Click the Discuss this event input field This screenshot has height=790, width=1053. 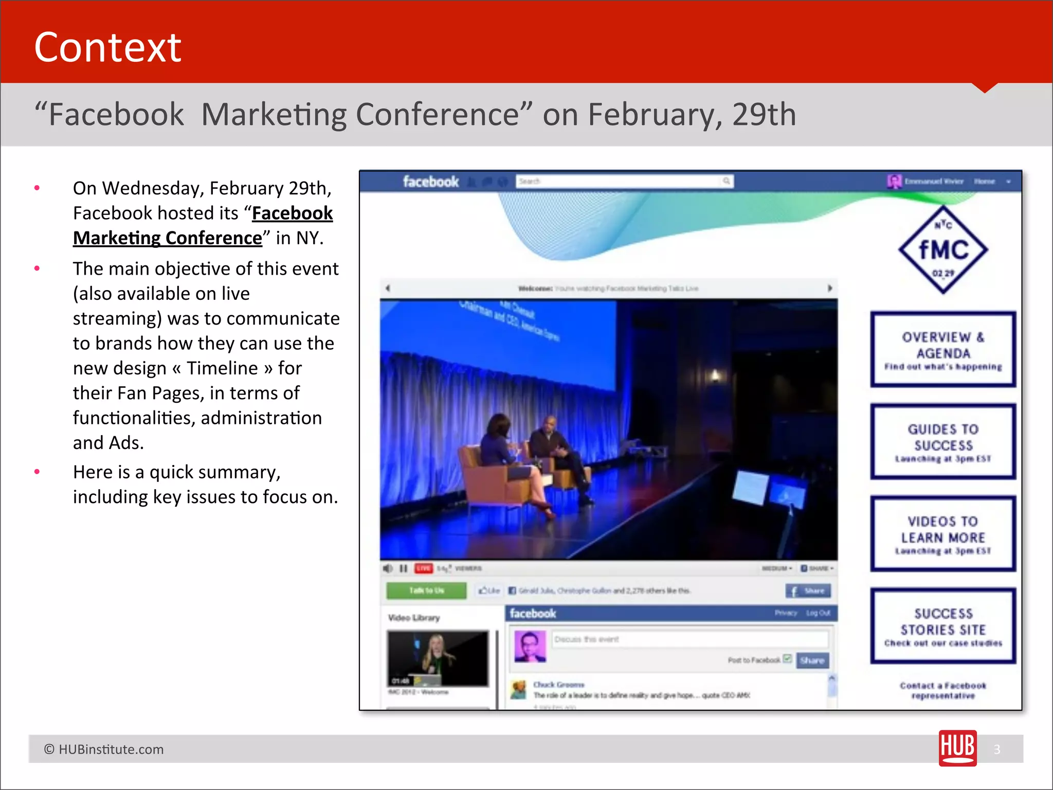coord(690,639)
